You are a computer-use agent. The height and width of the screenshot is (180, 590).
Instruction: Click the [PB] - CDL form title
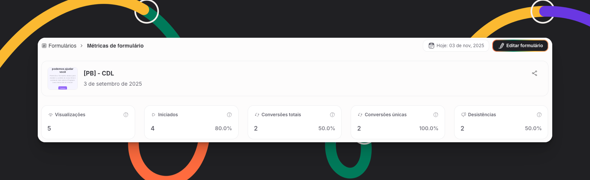(99, 73)
